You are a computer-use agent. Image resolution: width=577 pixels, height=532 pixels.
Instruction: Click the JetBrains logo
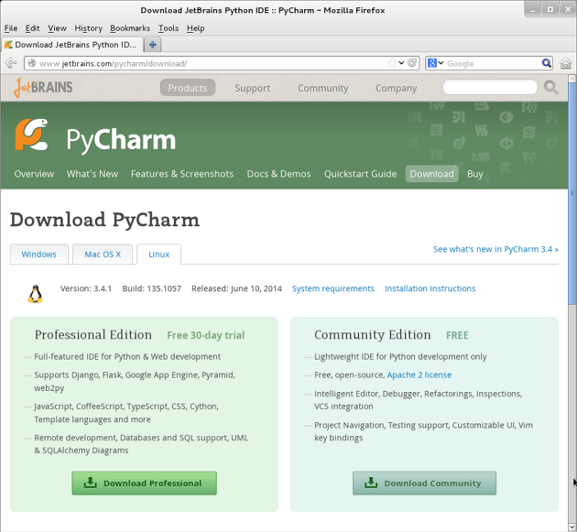point(43,87)
